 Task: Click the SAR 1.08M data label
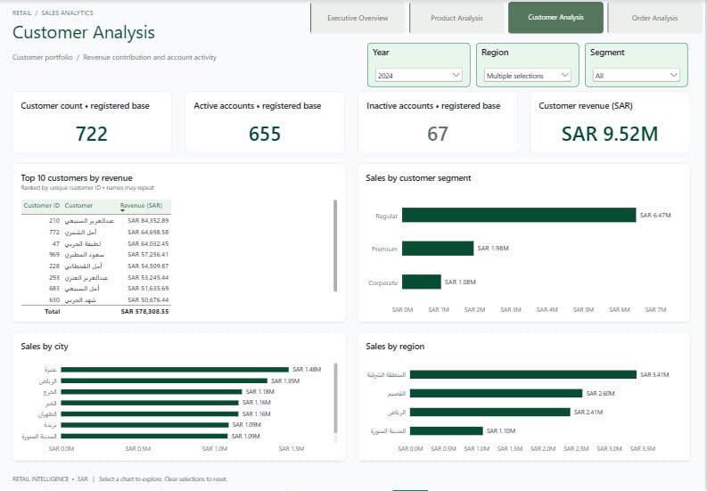tap(460, 282)
